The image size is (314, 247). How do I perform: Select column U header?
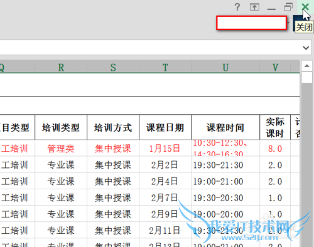pyautogui.click(x=225, y=67)
